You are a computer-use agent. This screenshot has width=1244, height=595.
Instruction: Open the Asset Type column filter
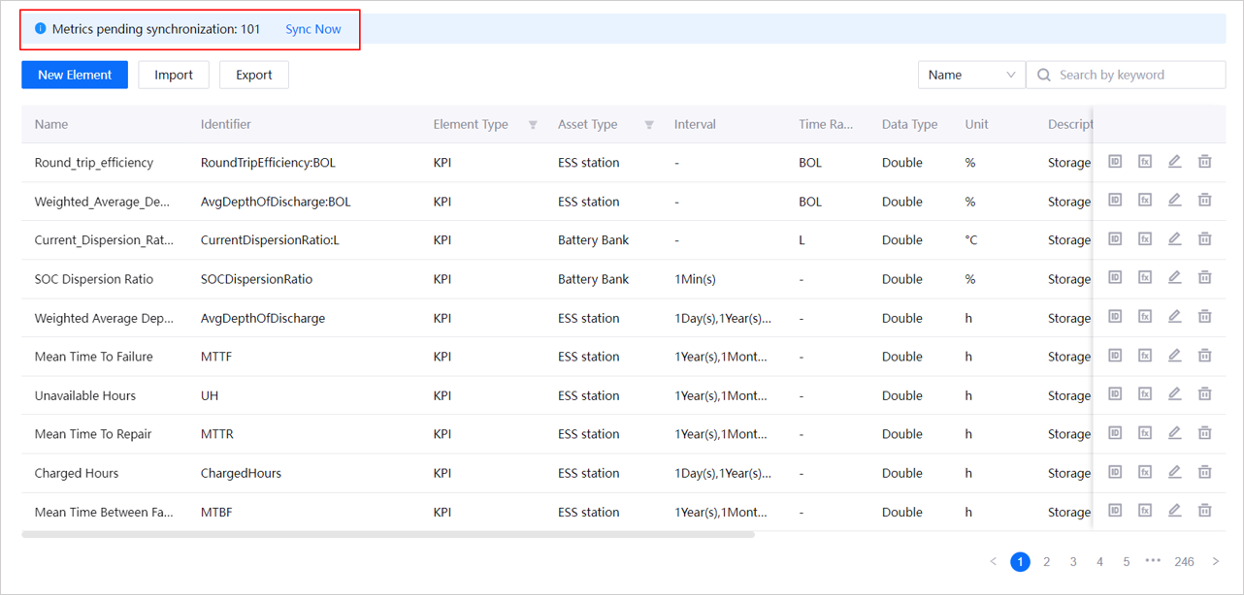(x=649, y=125)
